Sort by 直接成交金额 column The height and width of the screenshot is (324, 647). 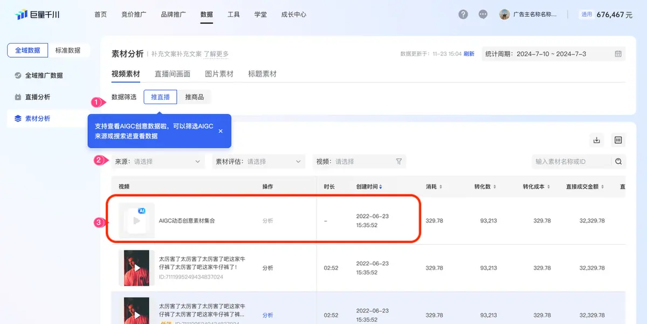(602, 187)
